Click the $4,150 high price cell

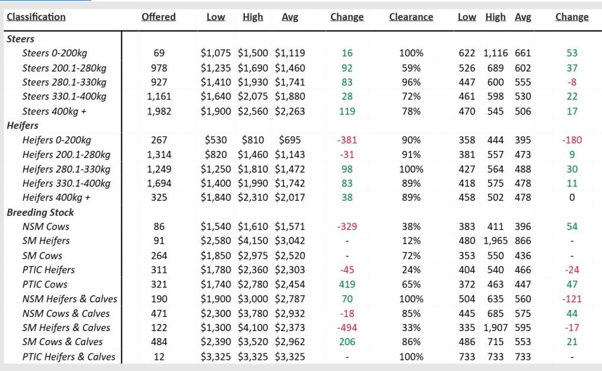coord(253,241)
